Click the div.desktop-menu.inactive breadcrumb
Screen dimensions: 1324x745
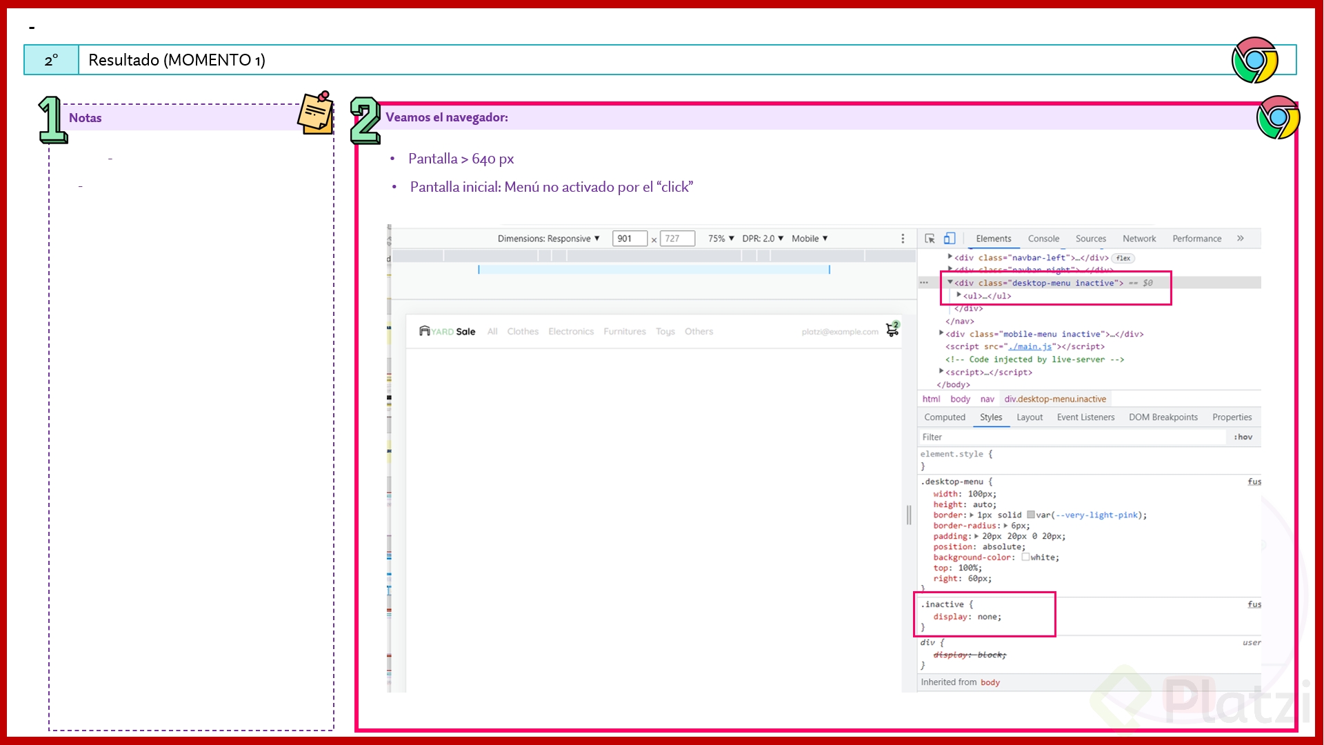click(x=1055, y=399)
